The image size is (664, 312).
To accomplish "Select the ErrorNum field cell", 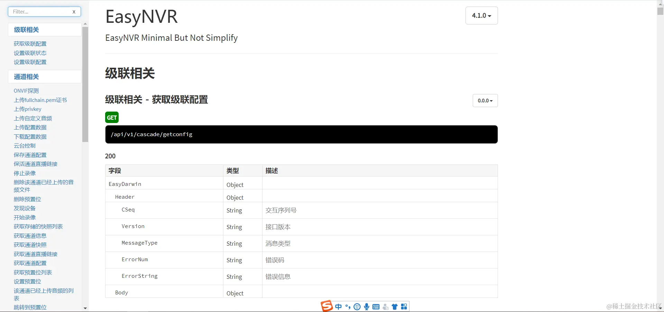I will click(164, 260).
